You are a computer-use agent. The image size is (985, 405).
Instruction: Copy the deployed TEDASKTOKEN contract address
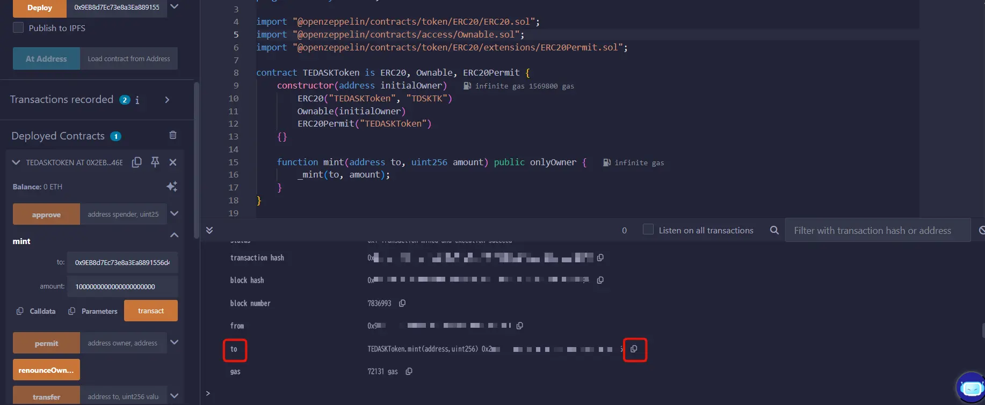(137, 162)
